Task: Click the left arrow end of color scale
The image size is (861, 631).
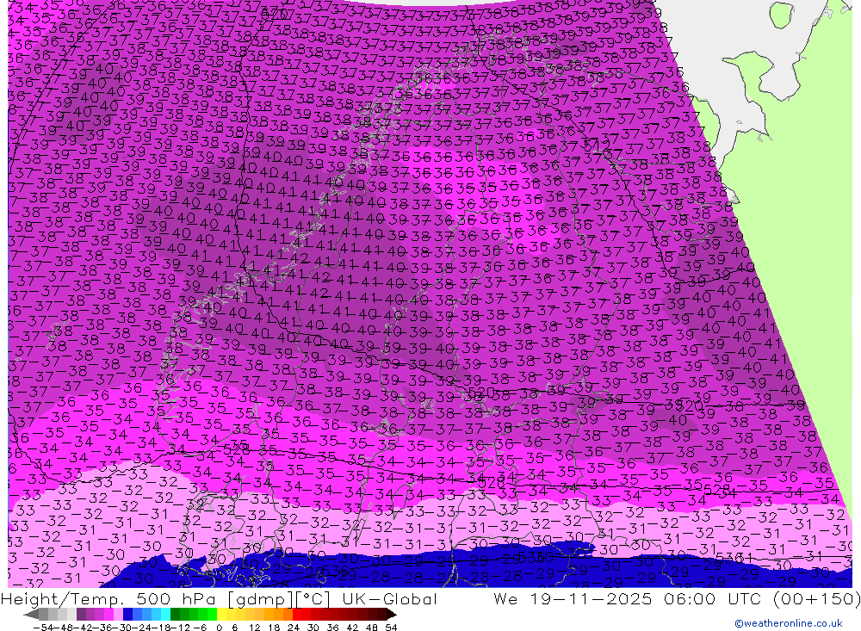Action: (x=31, y=615)
